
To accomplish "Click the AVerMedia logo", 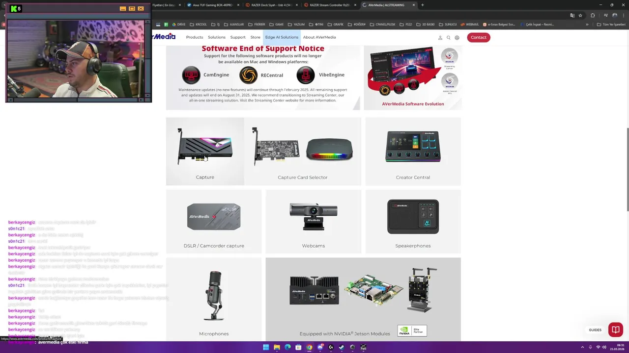I will click(x=164, y=37).
